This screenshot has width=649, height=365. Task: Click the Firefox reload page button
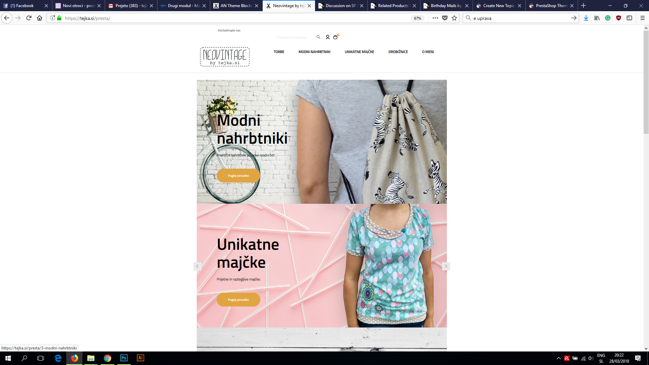tap(29, 18)
